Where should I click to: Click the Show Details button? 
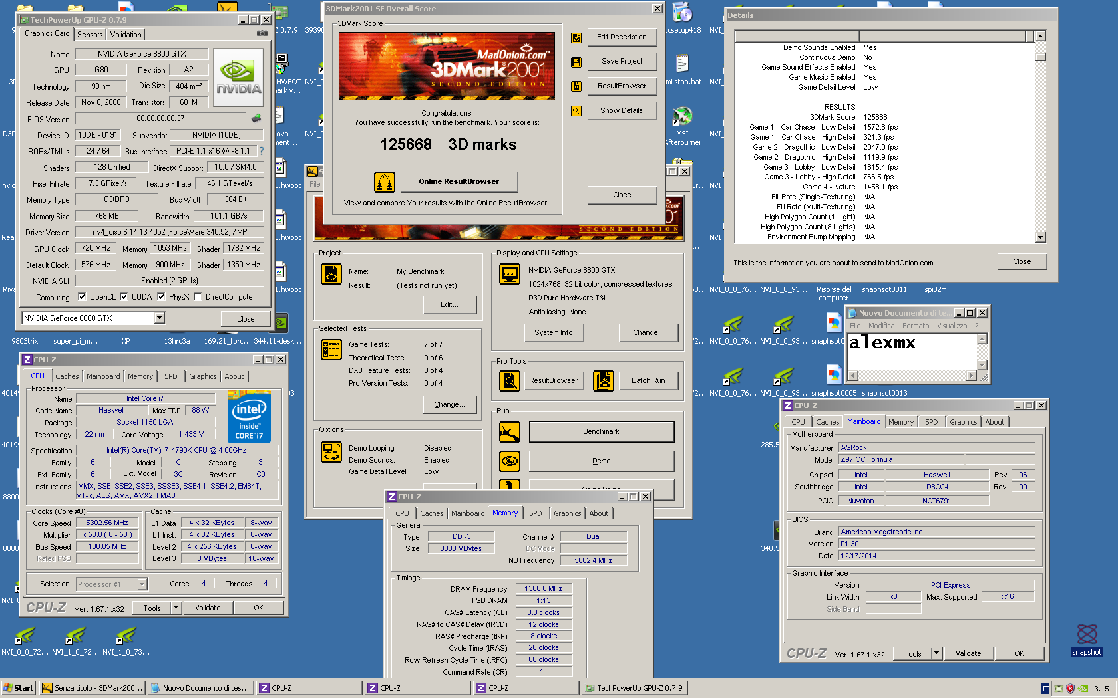coord(622,111)
